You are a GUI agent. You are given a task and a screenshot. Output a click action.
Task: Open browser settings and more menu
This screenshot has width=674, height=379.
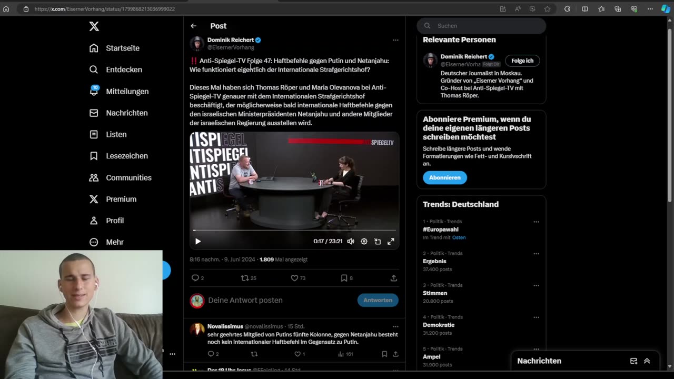[x=650, y=9]
